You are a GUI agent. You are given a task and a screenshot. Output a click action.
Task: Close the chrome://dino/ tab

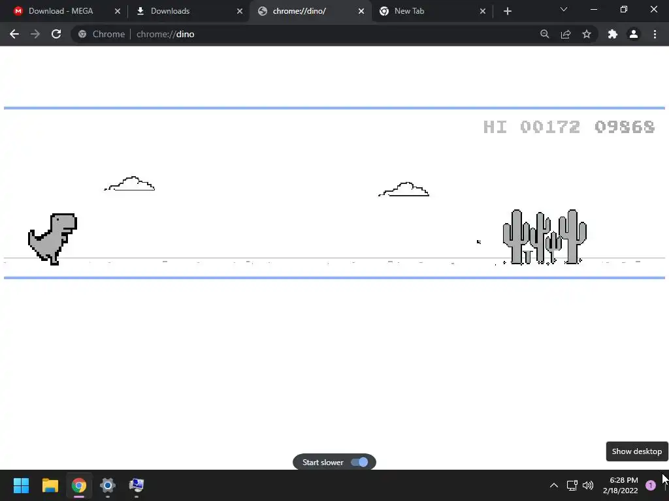pyautogui.click(x=361, y=11)
